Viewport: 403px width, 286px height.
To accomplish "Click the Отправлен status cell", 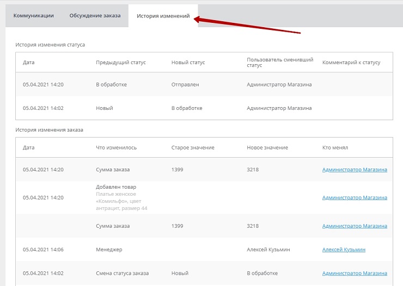I will 185,85.
